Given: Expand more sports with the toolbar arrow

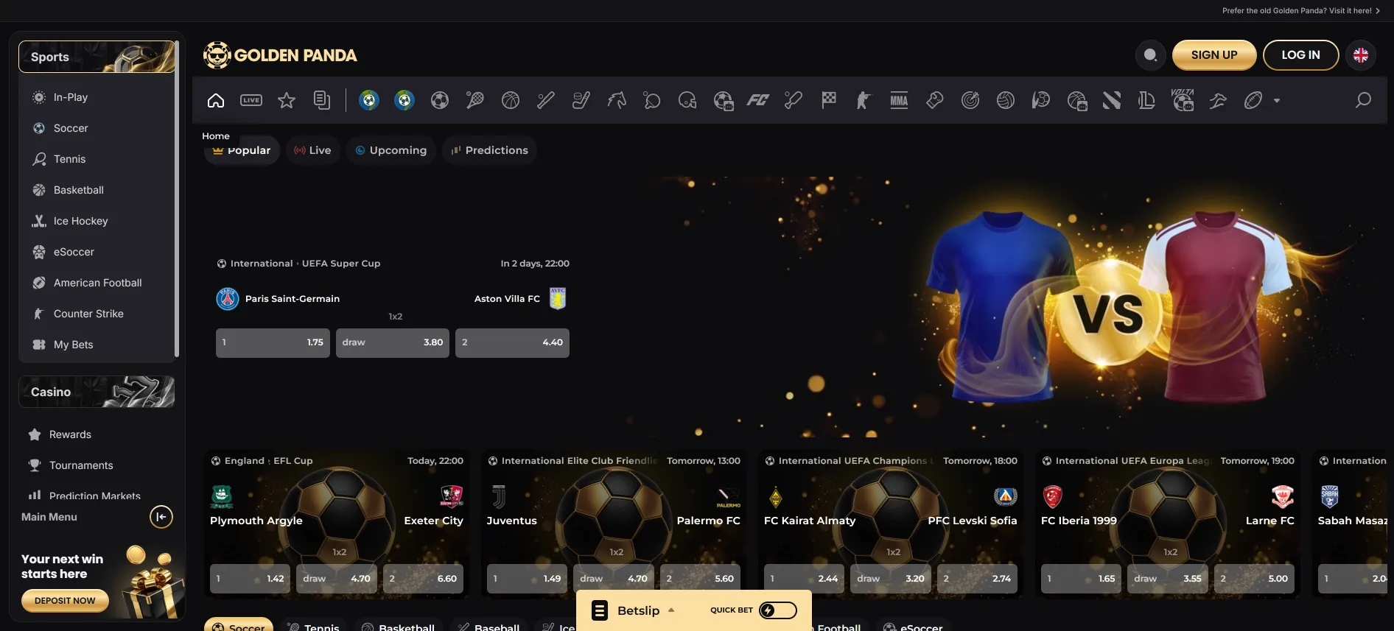Looking at the screenshot, I should pyautogui.click(x=1277, y=101).
